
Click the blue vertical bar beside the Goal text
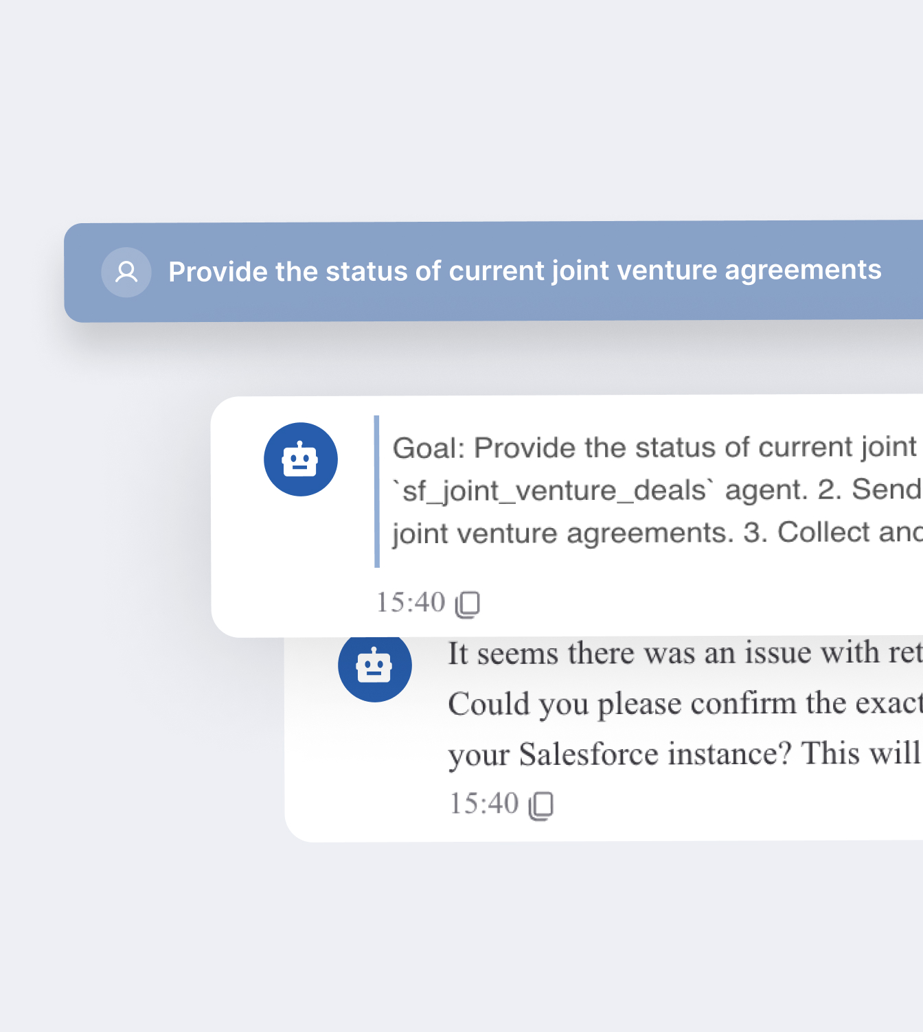(x=377, y=490)
